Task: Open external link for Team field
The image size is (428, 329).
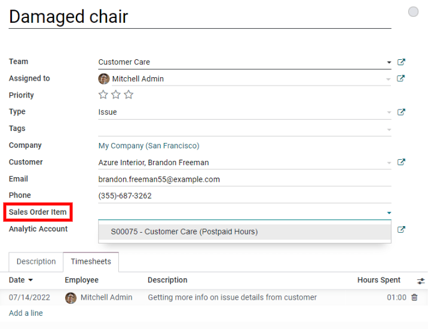Action: (x=401, y=62)
